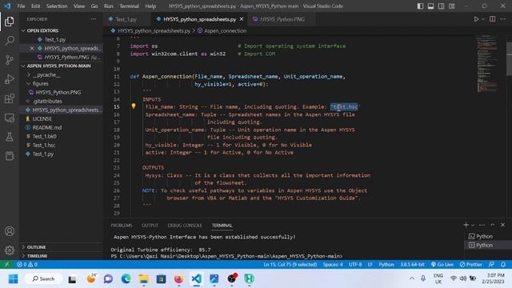Select Python interpreter 3.8.5 64-bit
The image size is (512, 288).
tap(412, 264)
